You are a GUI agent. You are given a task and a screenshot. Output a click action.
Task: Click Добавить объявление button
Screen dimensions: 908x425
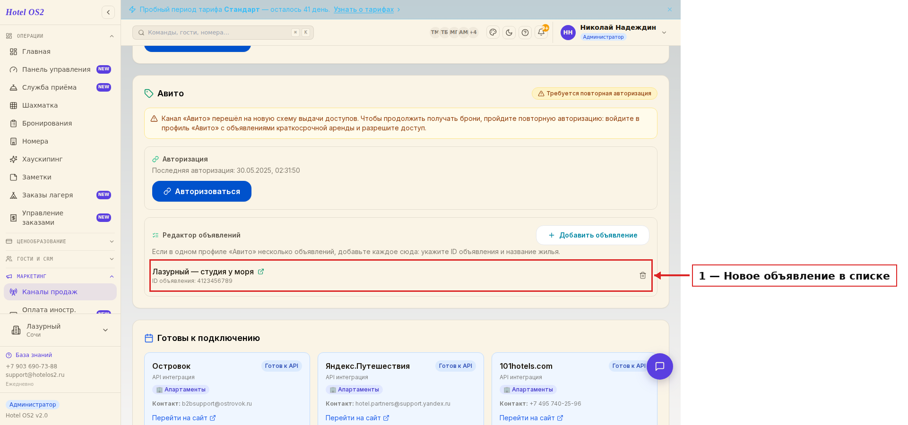click(593, 235)
